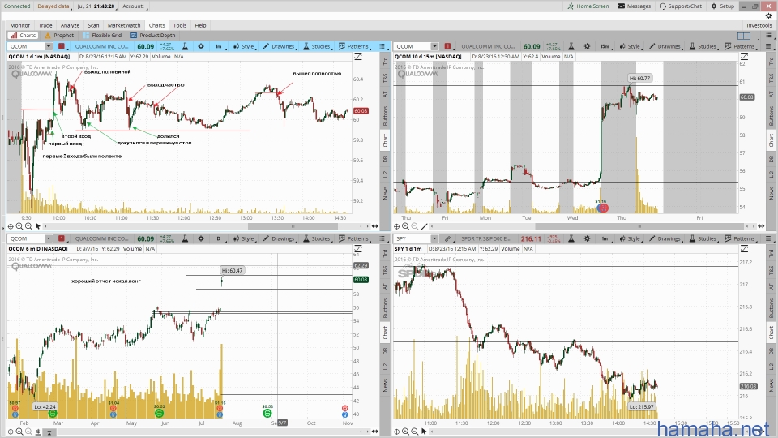778x438 pixels.
Task: Toggle Chart sidebar tab on SPY chart
Action: coord(771,333)
